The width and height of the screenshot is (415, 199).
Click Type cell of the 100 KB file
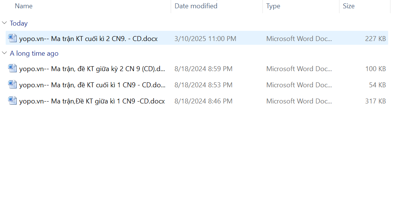tap(299, 69)
